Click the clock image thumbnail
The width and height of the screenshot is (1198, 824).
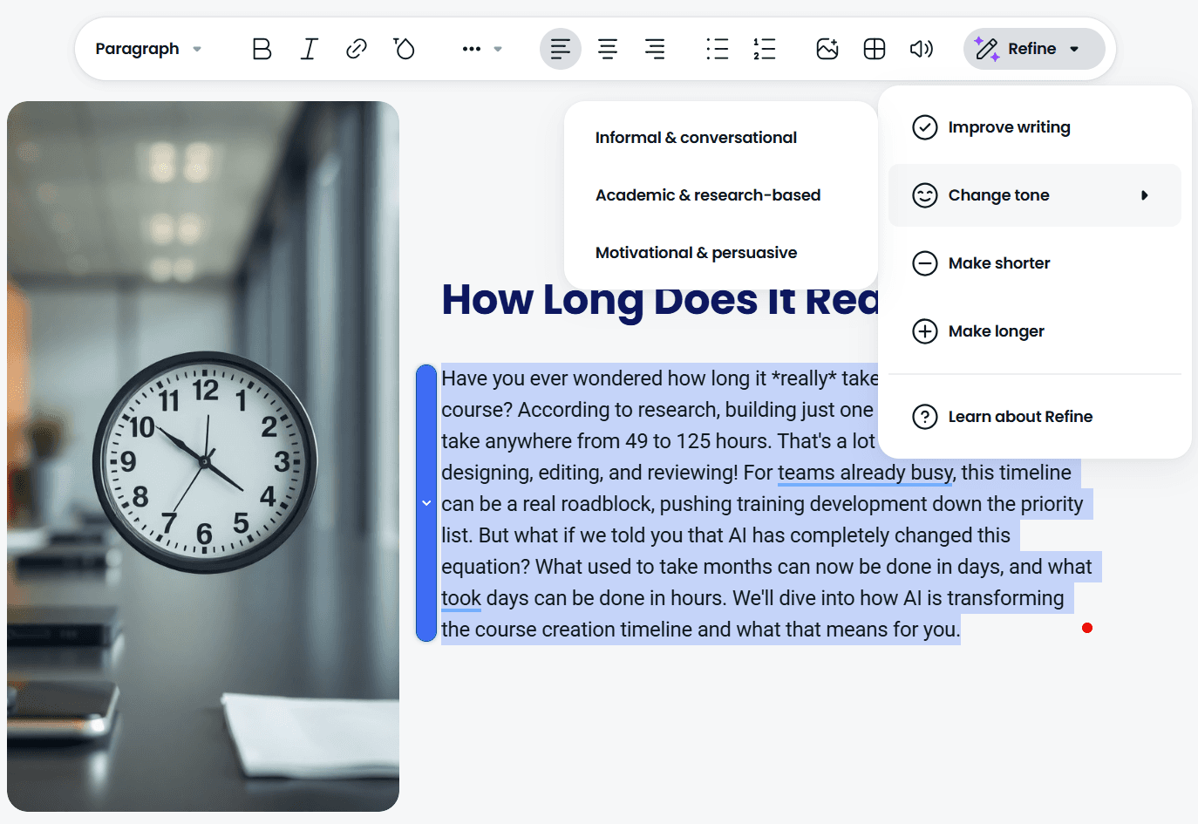point(203,456)
